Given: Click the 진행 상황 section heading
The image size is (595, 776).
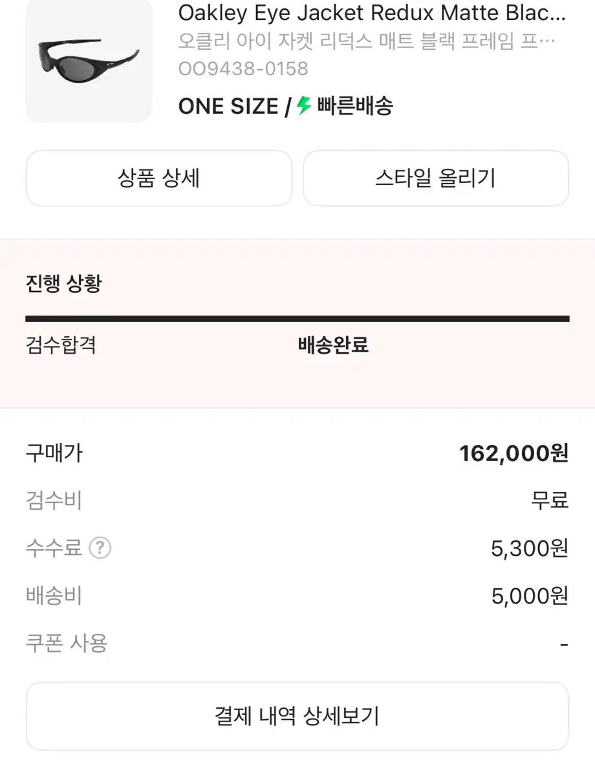Looking at the screenshot, I should click(x=63, y=284).
